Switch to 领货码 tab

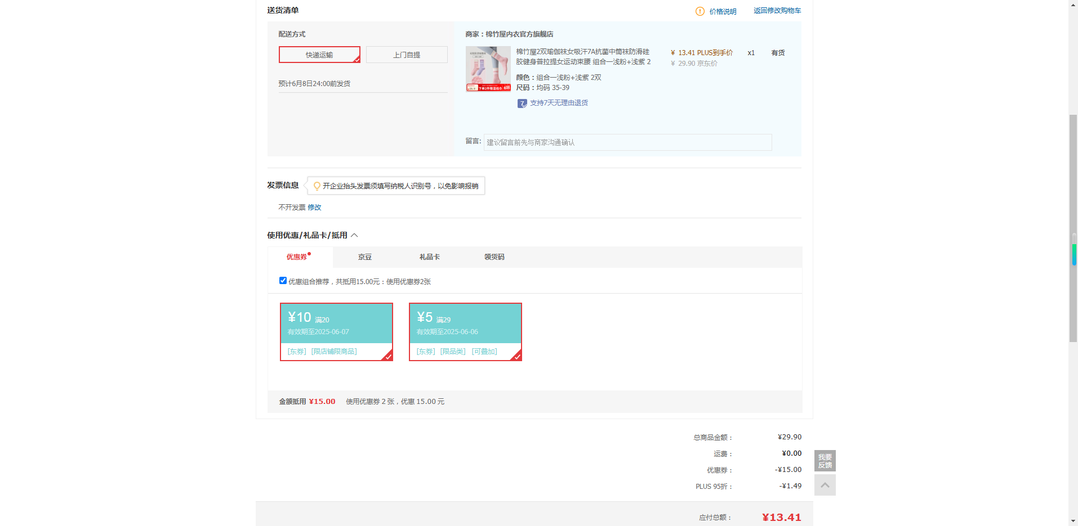pos(495,257)
